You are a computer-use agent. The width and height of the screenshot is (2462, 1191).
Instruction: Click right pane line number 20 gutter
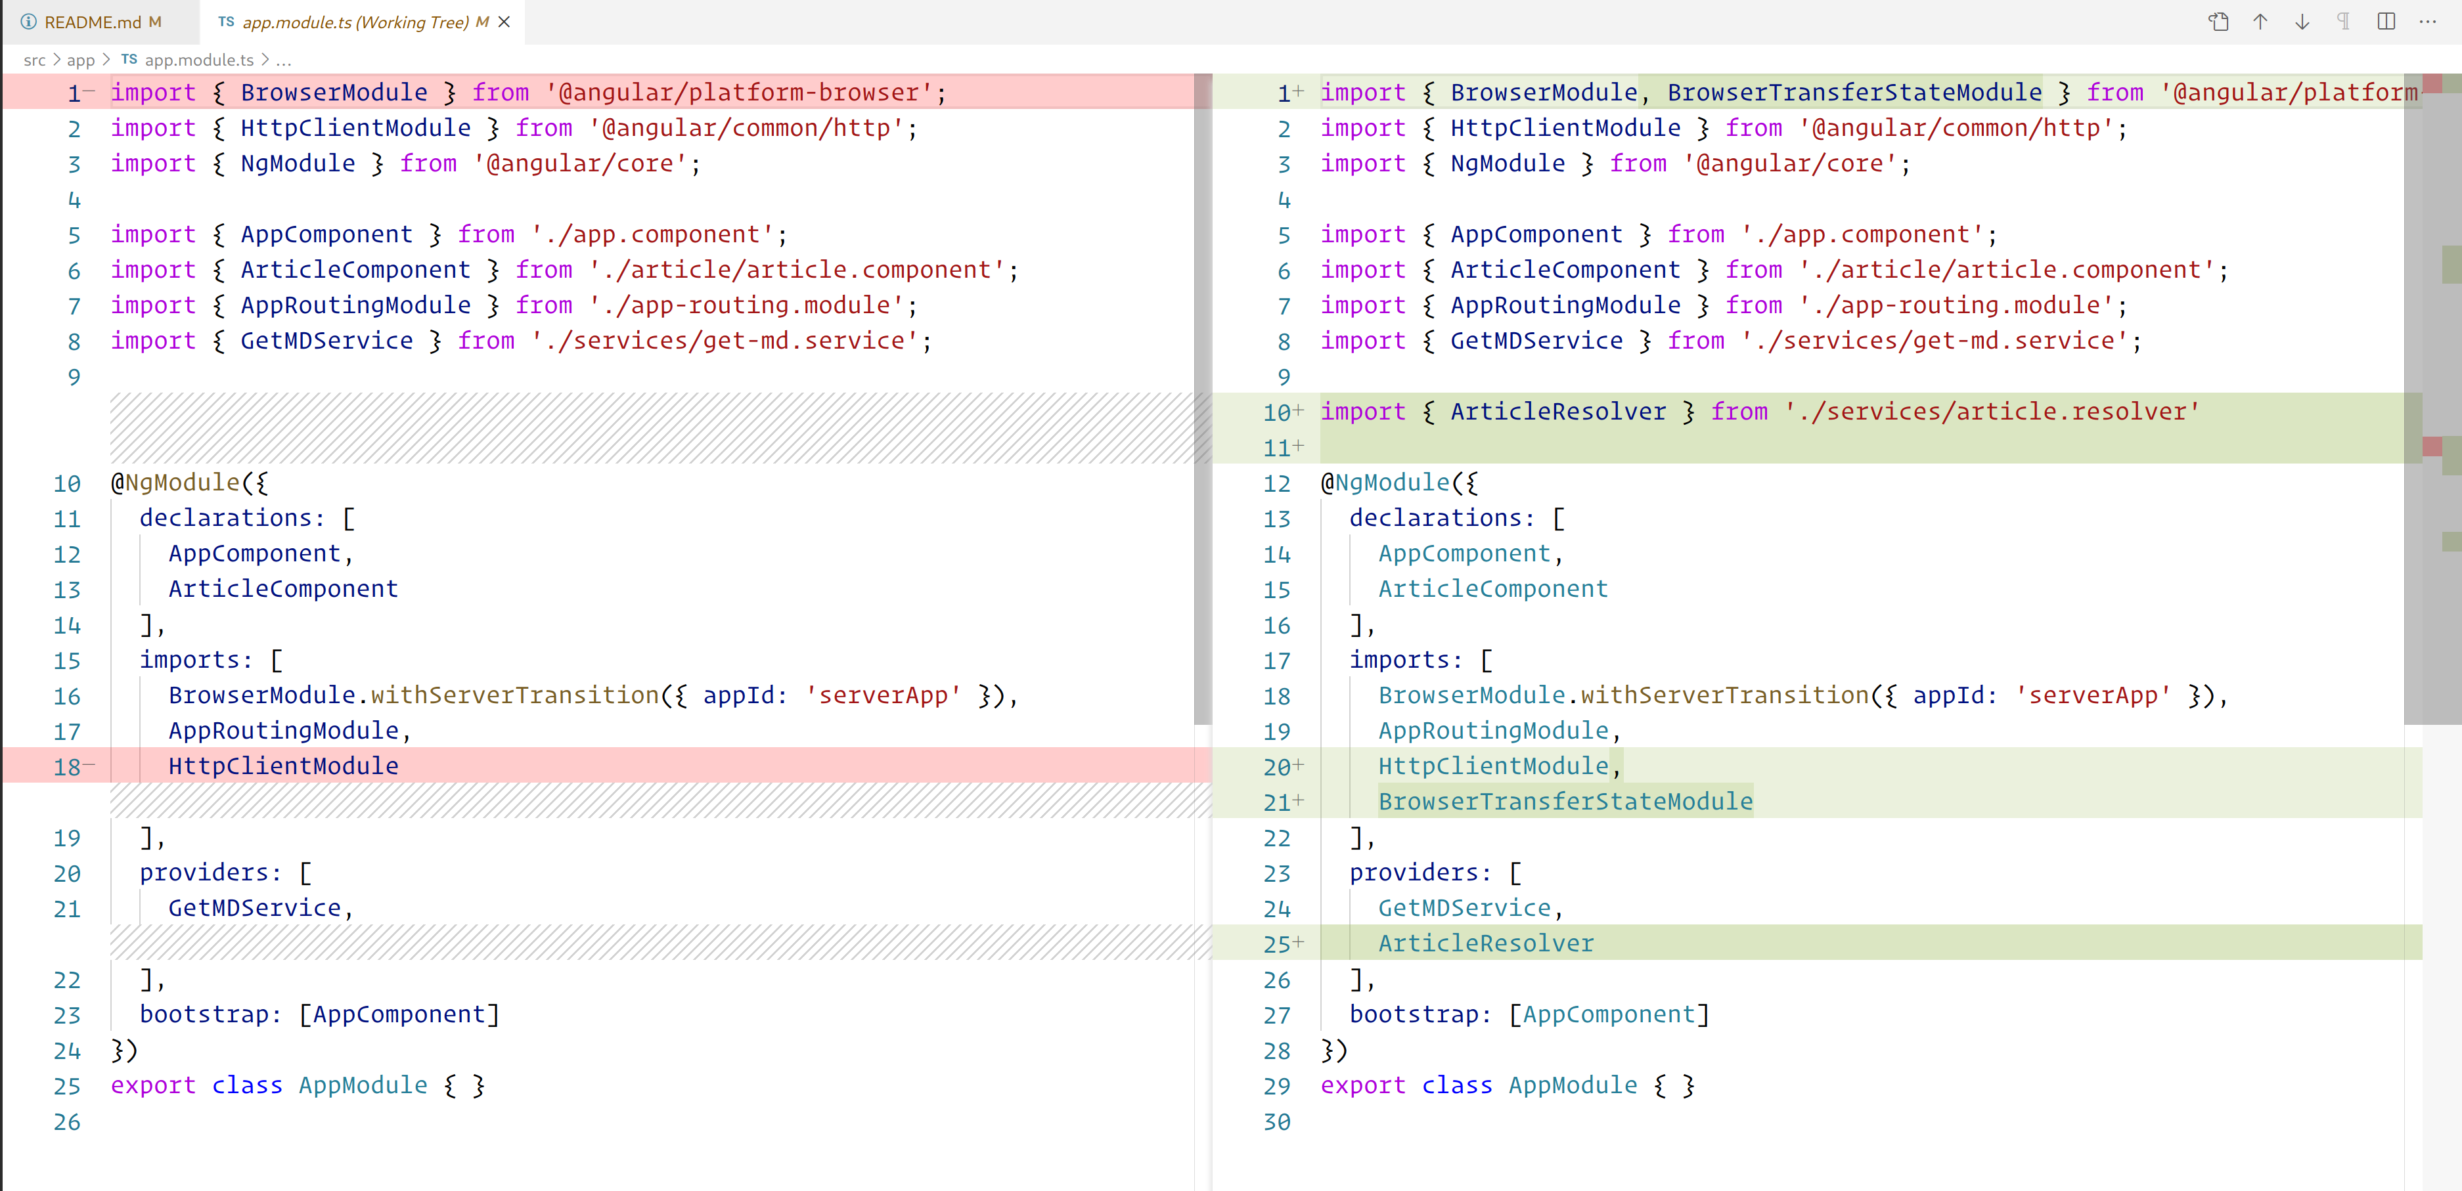1277,767
